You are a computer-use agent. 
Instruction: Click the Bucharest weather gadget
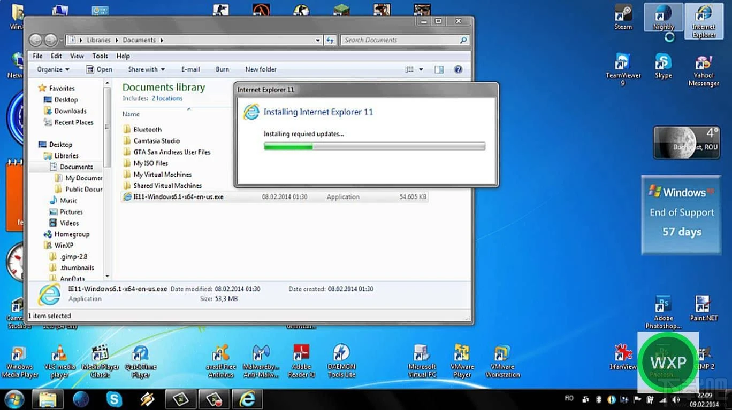[x=687, y=141]
